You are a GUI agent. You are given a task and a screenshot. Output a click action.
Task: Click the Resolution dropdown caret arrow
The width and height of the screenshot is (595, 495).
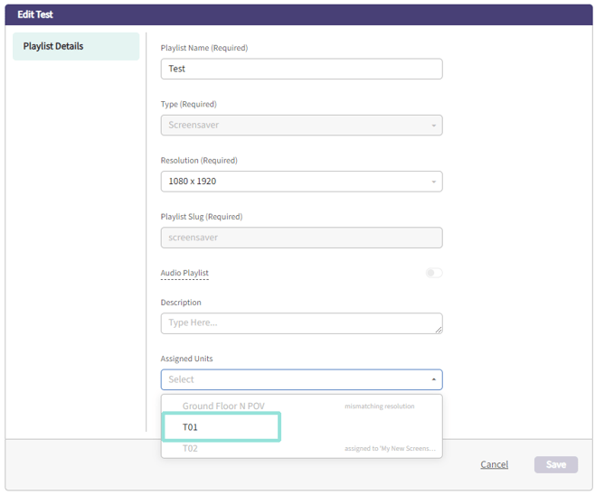(434, 182)
